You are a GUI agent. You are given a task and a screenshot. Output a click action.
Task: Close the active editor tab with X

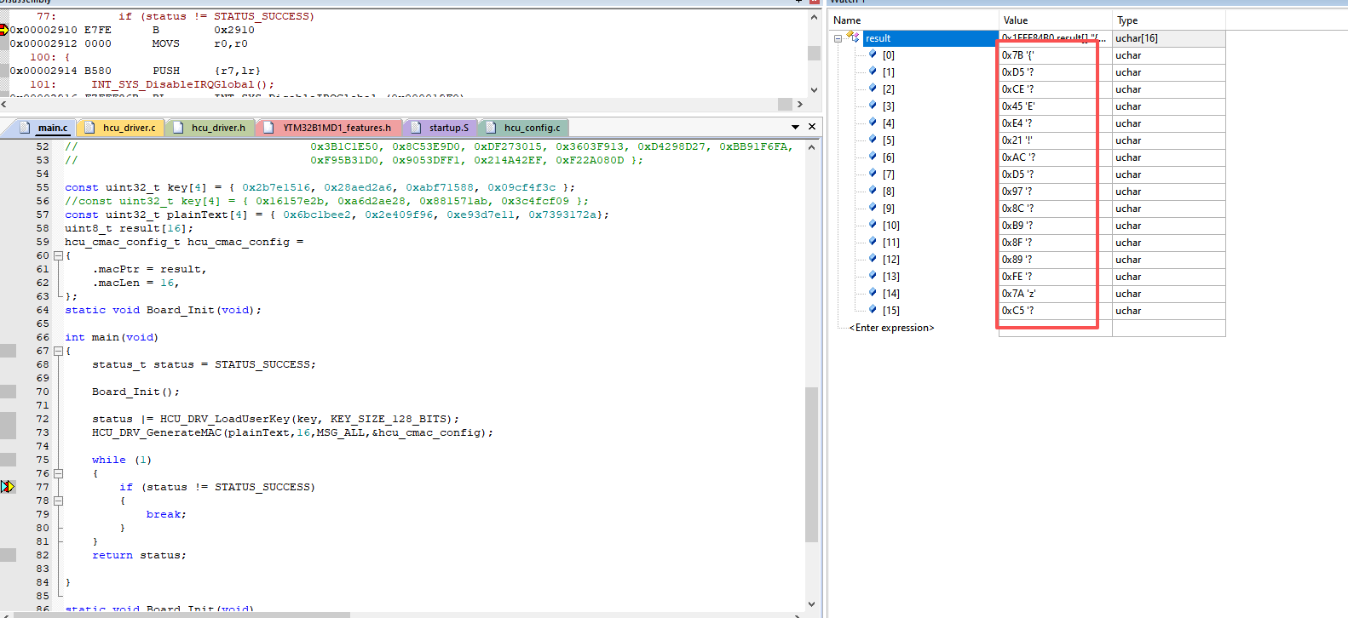pos(812,127)
